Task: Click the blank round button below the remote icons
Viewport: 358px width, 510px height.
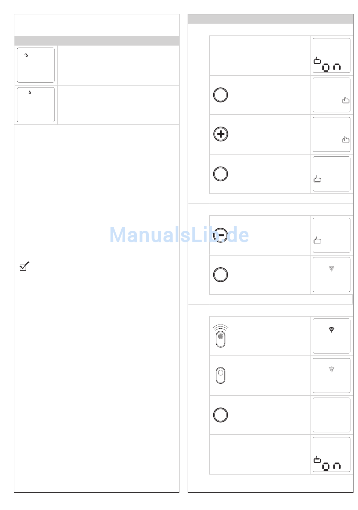Action: click(x=221, y=415)
